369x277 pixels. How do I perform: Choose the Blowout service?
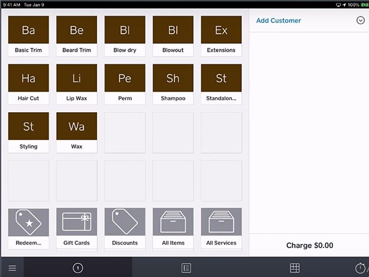coord(173,36)
